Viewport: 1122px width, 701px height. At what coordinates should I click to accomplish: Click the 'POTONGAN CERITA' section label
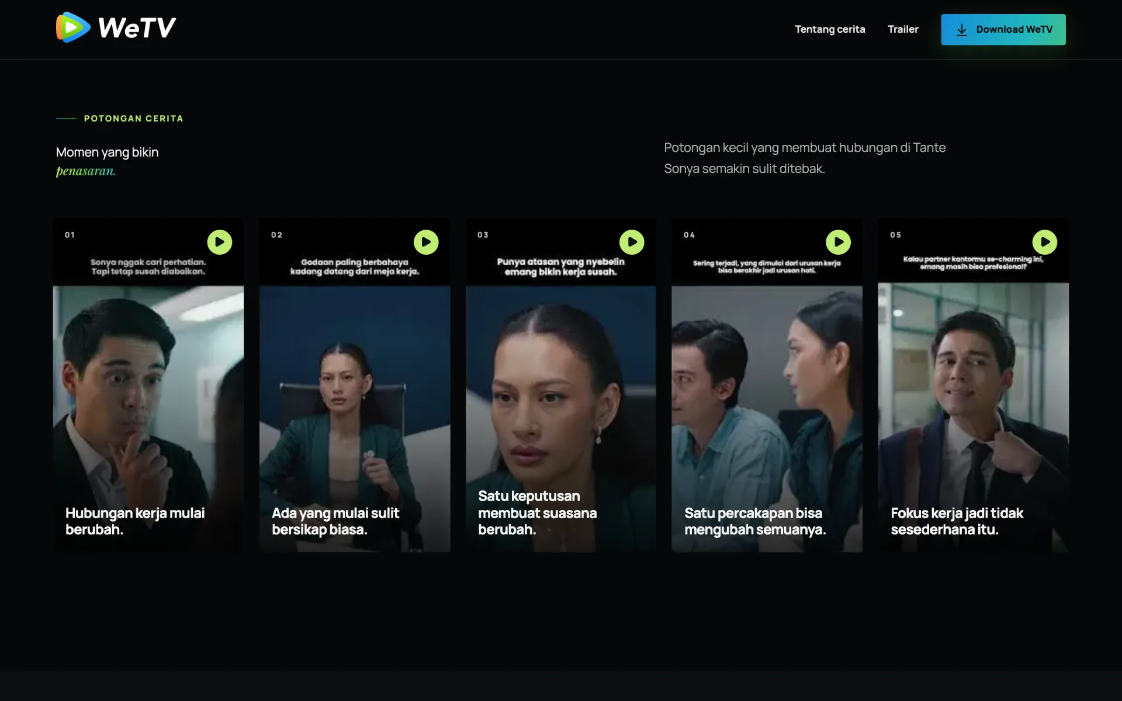134,119
